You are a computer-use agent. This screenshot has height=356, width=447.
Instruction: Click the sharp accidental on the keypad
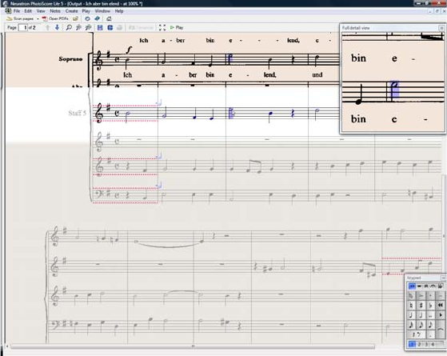pyautogui.click(x=421, y=306)
